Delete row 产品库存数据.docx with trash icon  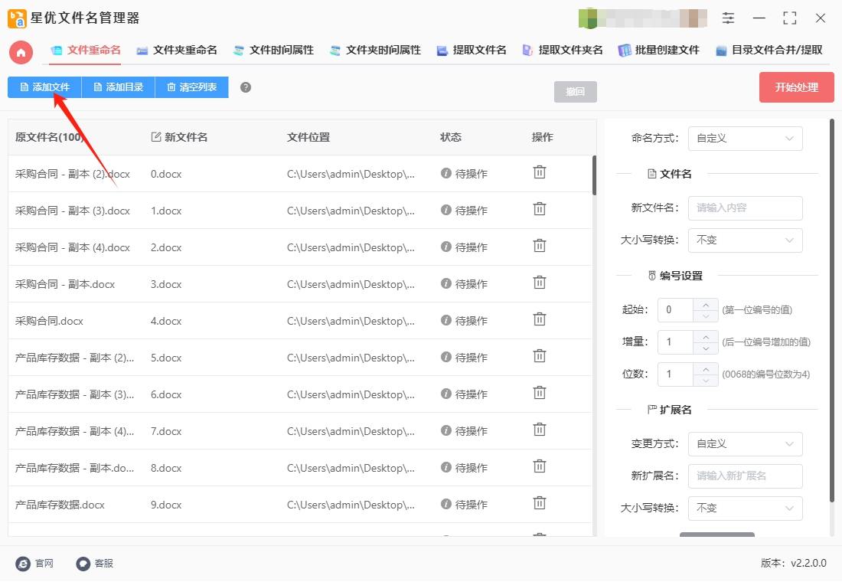coord(539,504)
